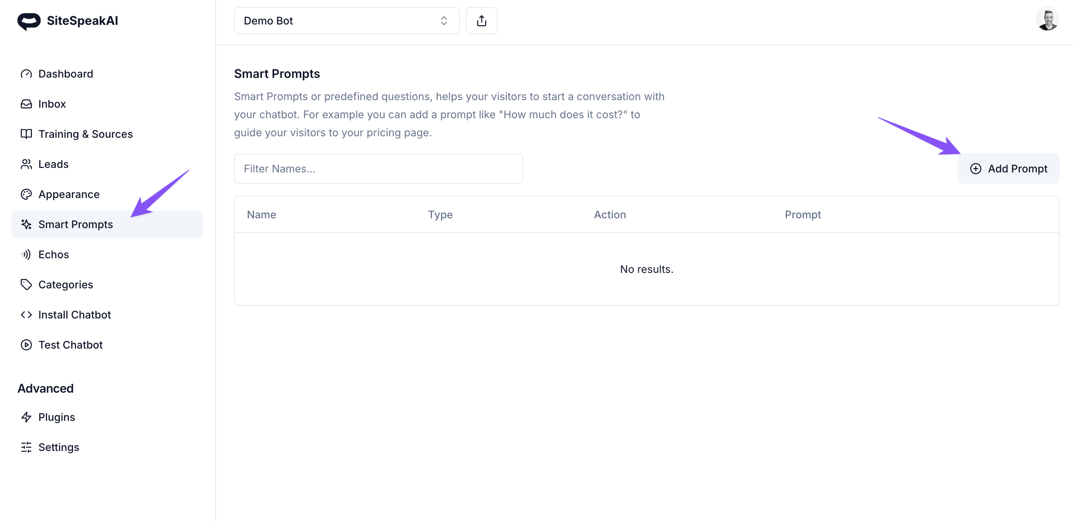This screenshot has width=1074, height=521.
Task: Click the Demo Bot chevron arrows
Action: coord(444,21)
